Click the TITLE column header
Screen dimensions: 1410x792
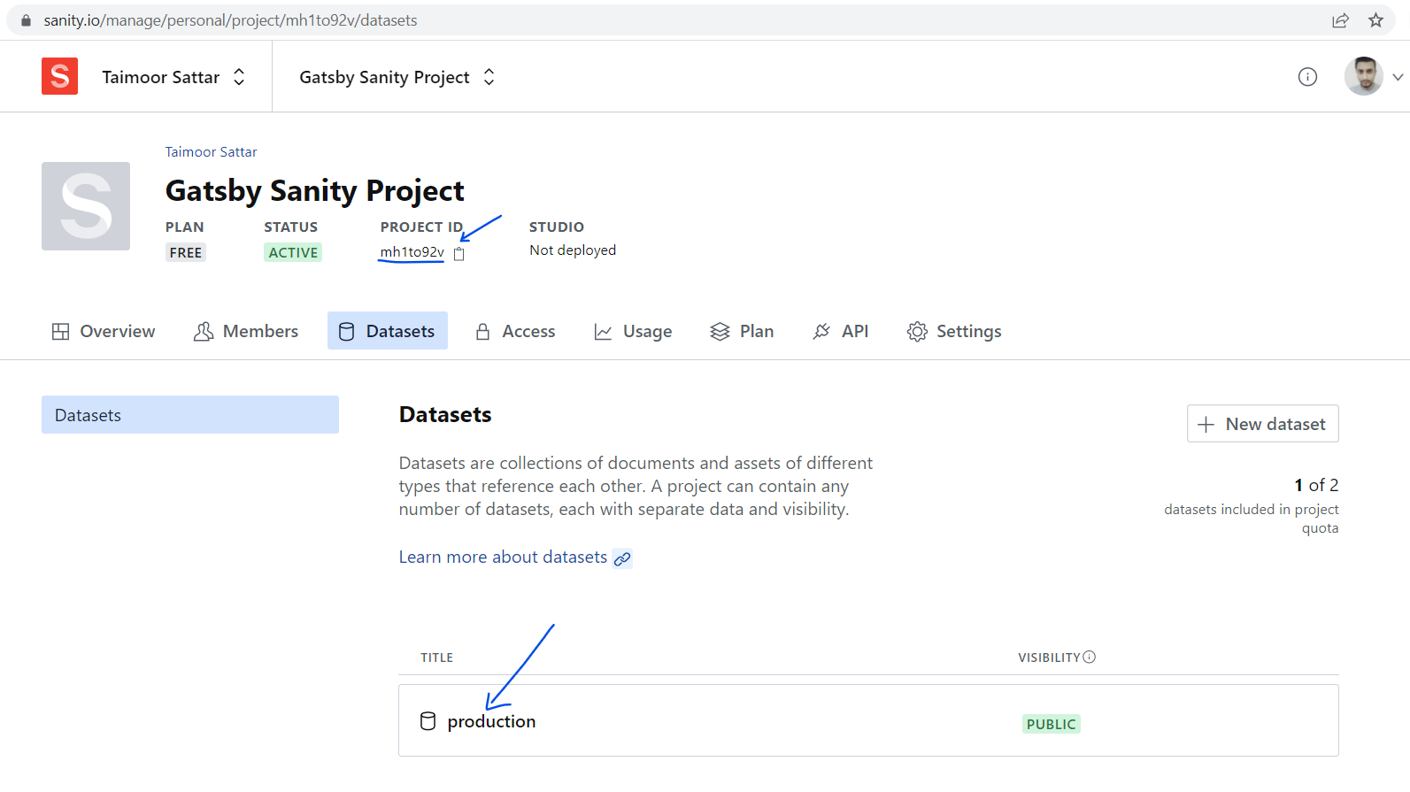tap(436, 657)
